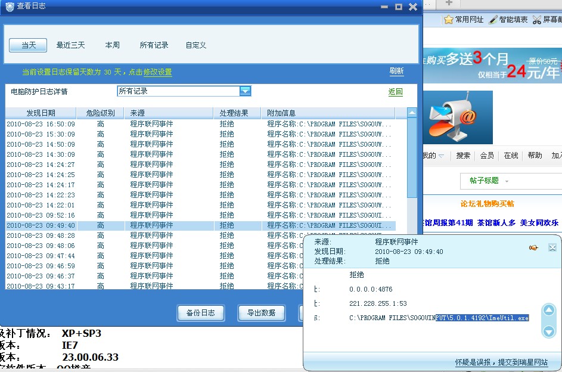
Task: Click 怀疑是误报，提交到瑞星网站 link
Action: click(x=501, y=362)
